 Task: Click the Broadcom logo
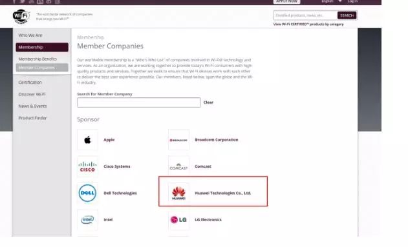(x=178, y=140)
